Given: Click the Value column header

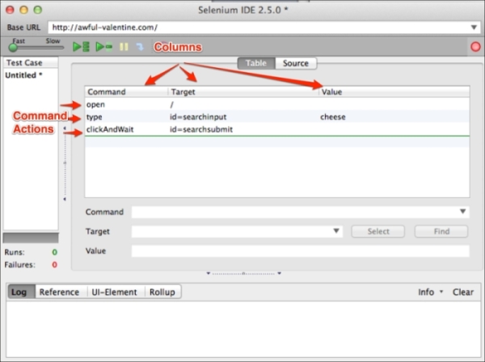Looking at the screenshot, I should coord(394,92).
